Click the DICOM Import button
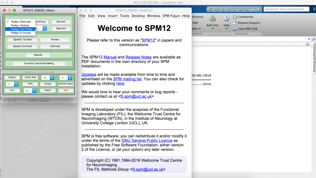The height and width of the screenshot is (178, 316). pos(66,84)
